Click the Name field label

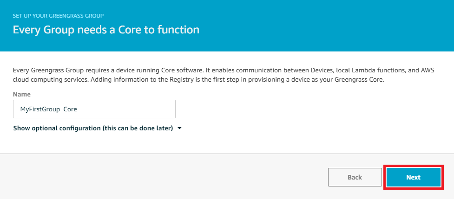(22, 94)
